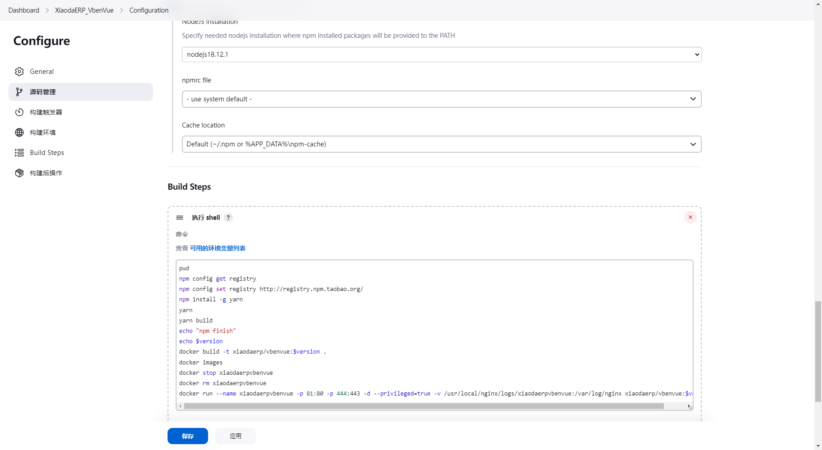Click the 应用 apply button
The width and height of the screenshot is (822, 450).
[x=236, y=436]
